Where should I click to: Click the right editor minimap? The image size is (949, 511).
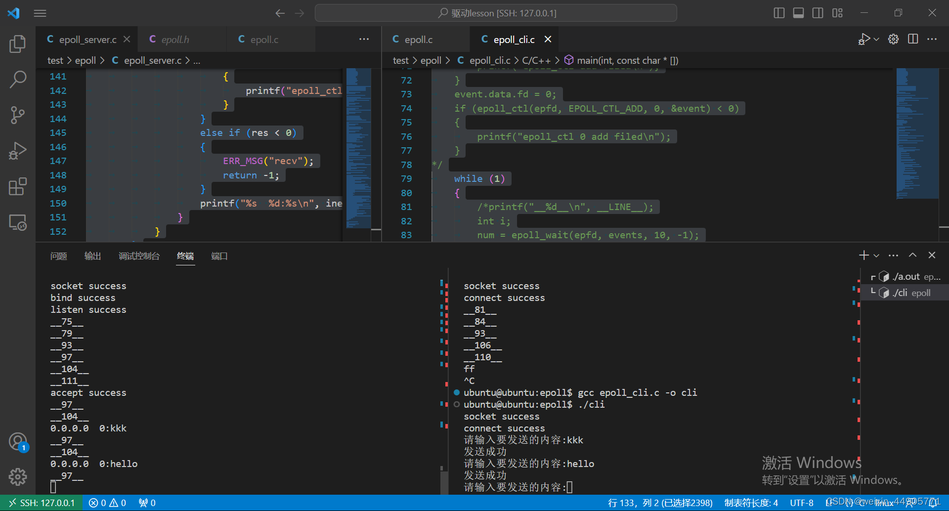917,133
